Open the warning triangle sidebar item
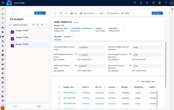174x110 pixels. (3, 50)
